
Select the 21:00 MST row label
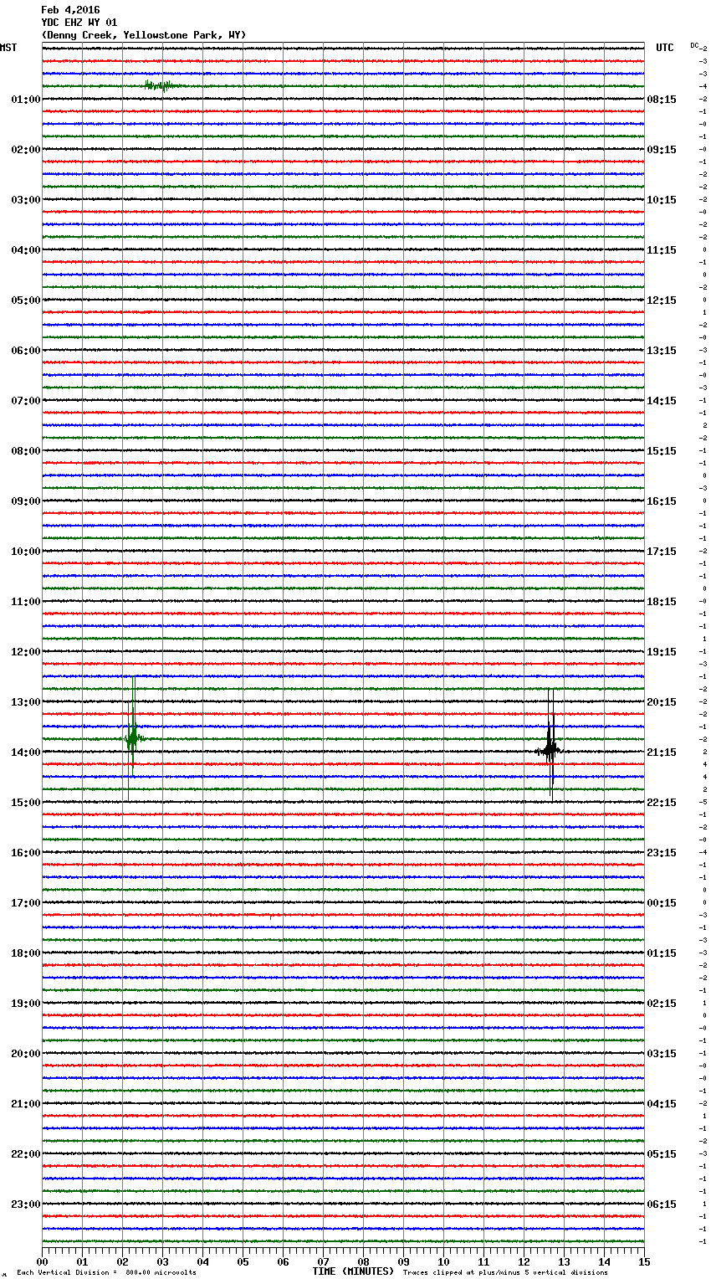[25, 1104]
